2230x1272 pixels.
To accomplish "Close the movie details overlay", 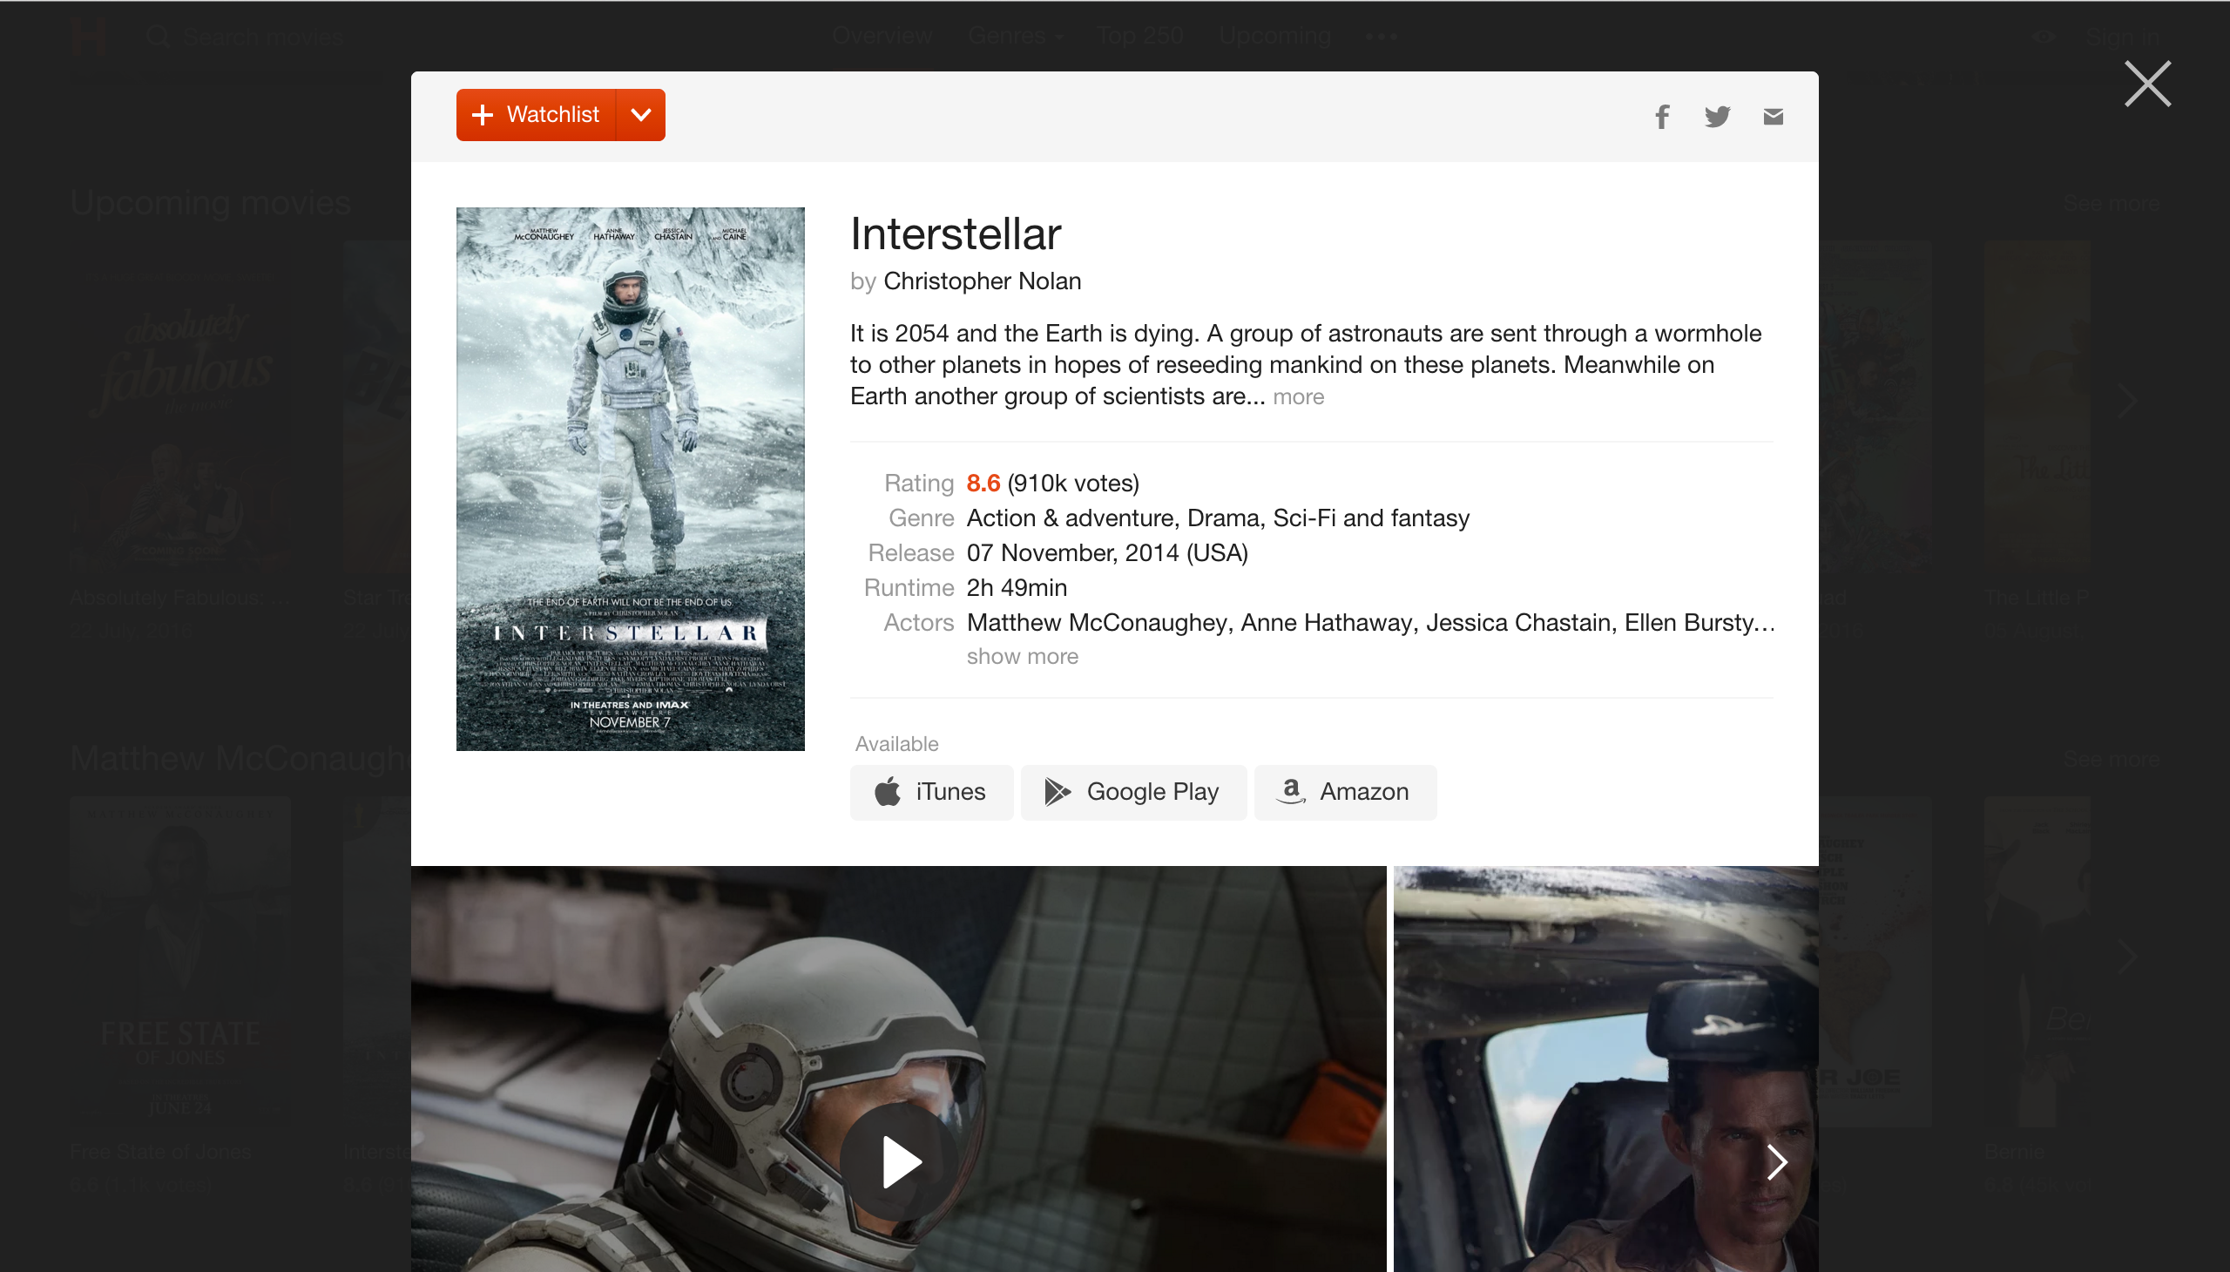I will [x=2147, y=84].
